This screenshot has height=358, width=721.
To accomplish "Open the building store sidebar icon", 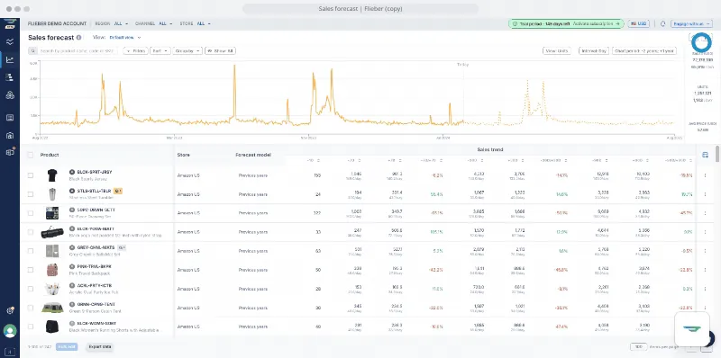I will click(x=10, y=136).
